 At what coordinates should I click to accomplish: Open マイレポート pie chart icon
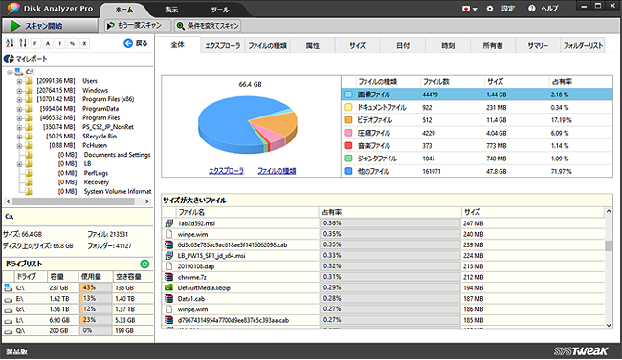click(x=9, y=59)
